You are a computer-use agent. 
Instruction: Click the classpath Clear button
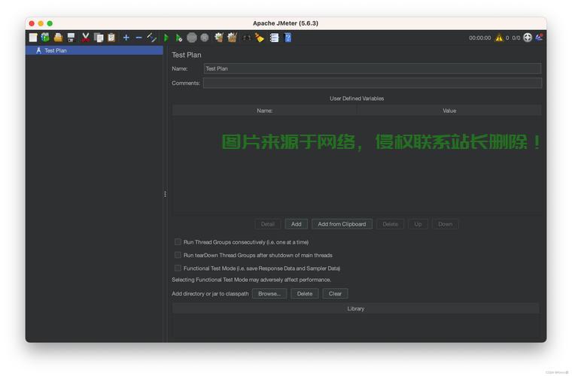pyautogui.click(x=335, y=294)
